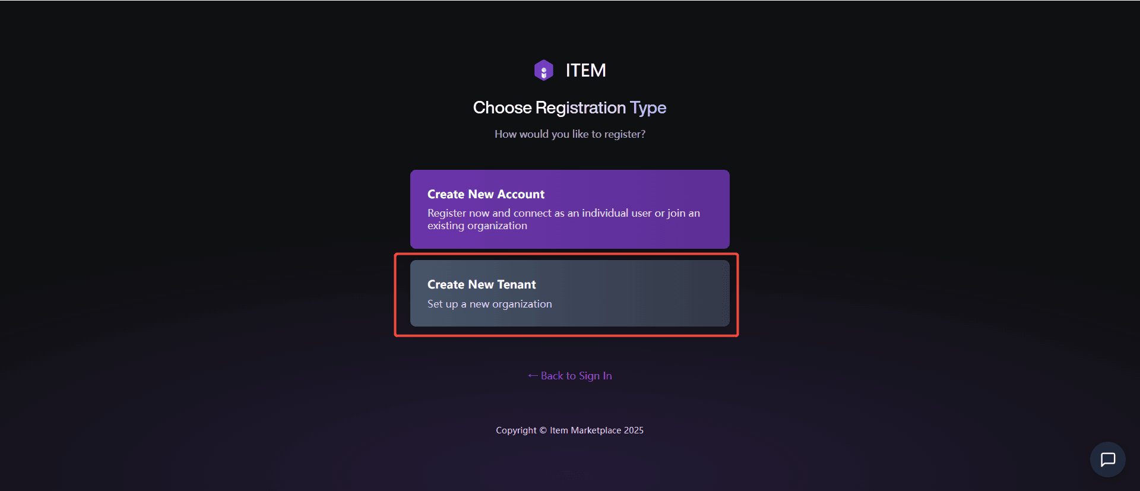
Task: Click the ITEM brand name text
Action: (x=585, y=70)
